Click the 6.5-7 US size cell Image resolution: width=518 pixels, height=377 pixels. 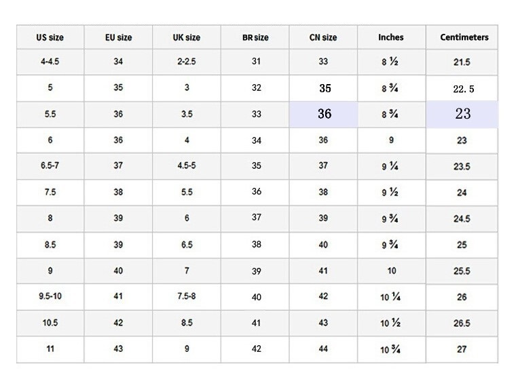pyautogui.click(x=50, y=166)
